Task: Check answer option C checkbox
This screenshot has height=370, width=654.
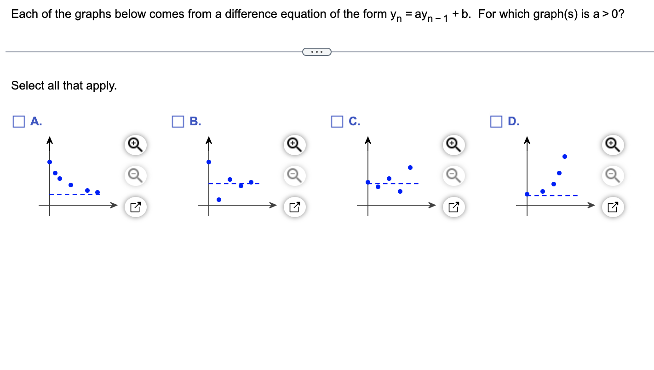Action: pos(337,122)
